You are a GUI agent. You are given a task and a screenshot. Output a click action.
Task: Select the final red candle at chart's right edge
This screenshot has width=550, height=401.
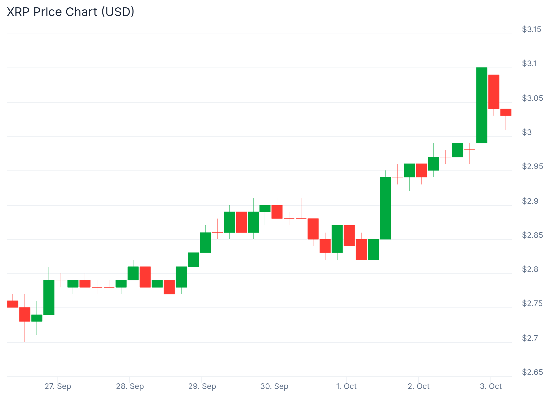pos(506,112)
